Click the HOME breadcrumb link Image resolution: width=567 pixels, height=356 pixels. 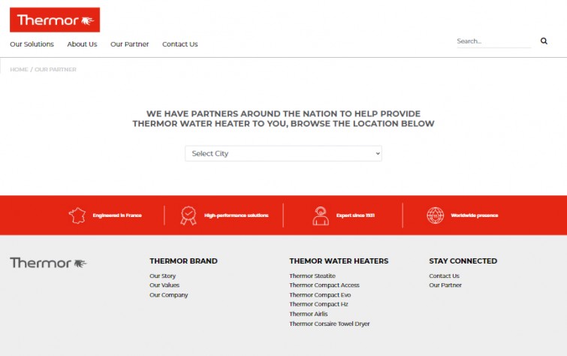coord(19,69)
